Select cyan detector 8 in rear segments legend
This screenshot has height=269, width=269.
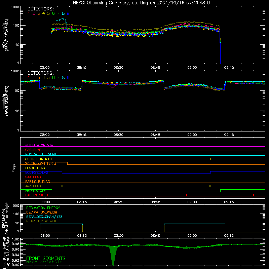[63, 78]
